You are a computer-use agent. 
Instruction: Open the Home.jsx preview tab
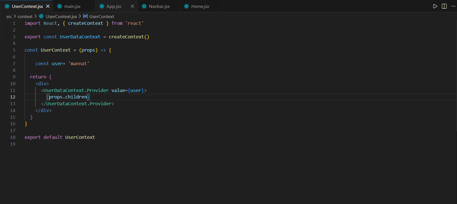coord(200,6)
